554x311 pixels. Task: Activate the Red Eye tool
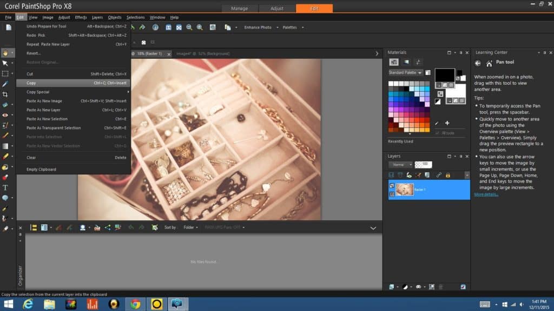[x=5, y=115]
